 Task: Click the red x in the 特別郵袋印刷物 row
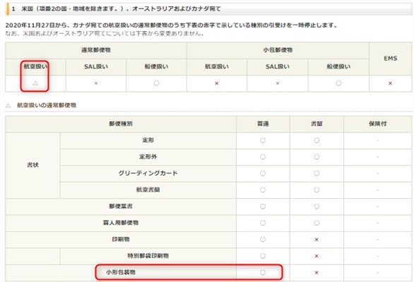point(317,256)
